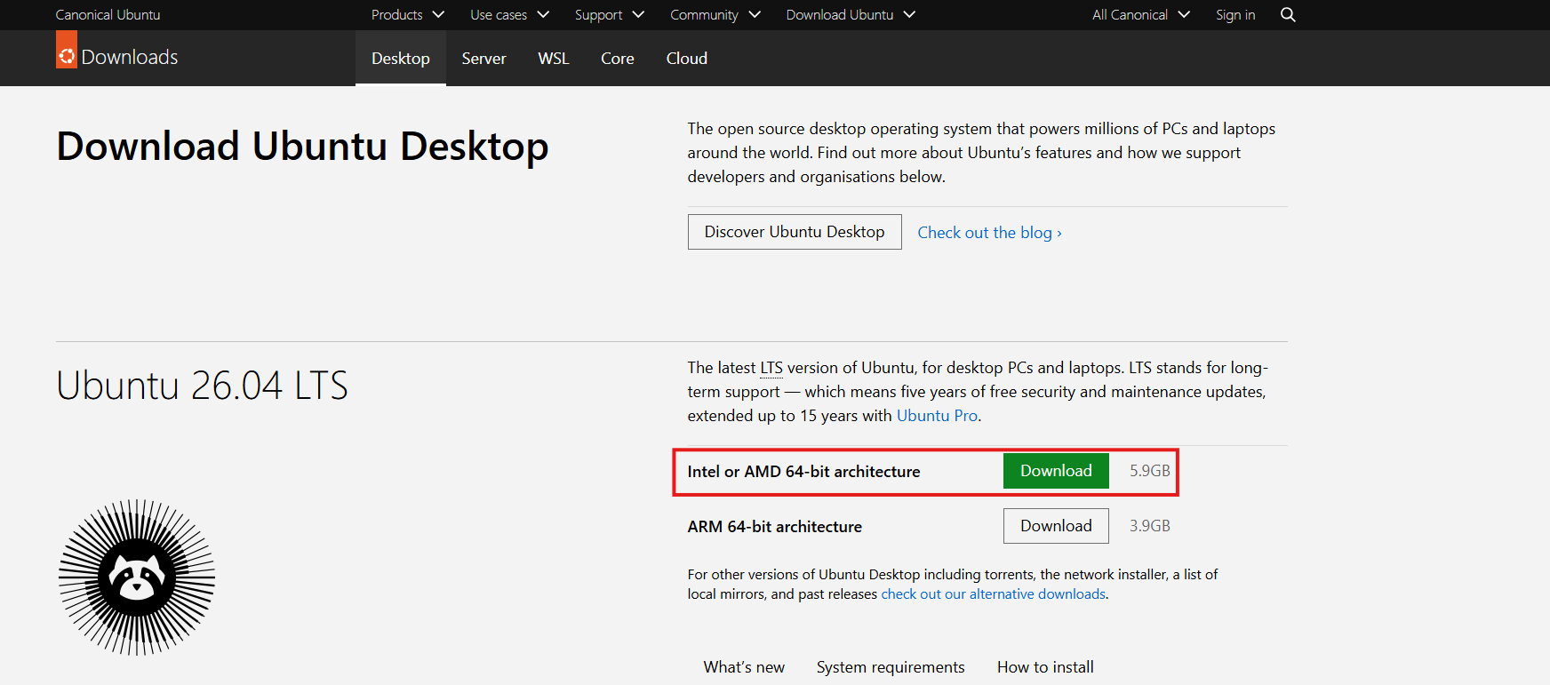Screen dimensions: 1550x685
Task: Switch to the WSL tab
Action: pyautogui.click(x=554, y=59)
